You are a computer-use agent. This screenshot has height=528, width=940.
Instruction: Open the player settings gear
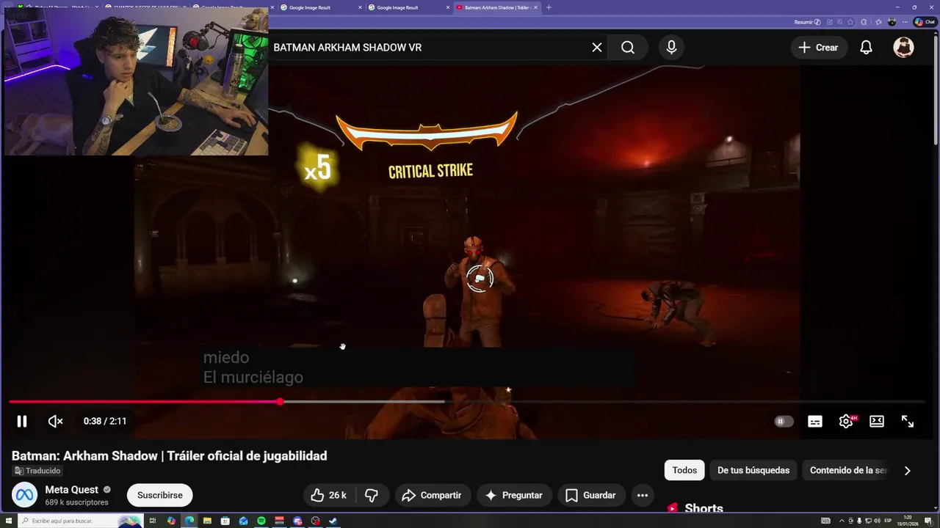(x=846, y=421)
